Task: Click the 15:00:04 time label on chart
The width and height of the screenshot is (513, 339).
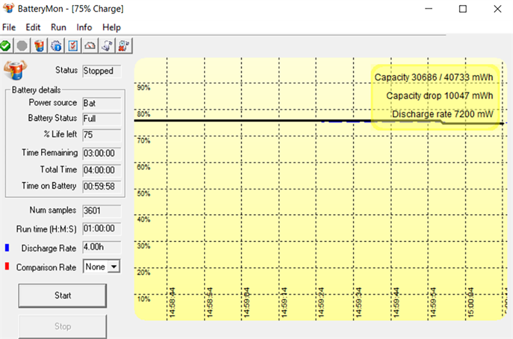Action: click(471, 302)
